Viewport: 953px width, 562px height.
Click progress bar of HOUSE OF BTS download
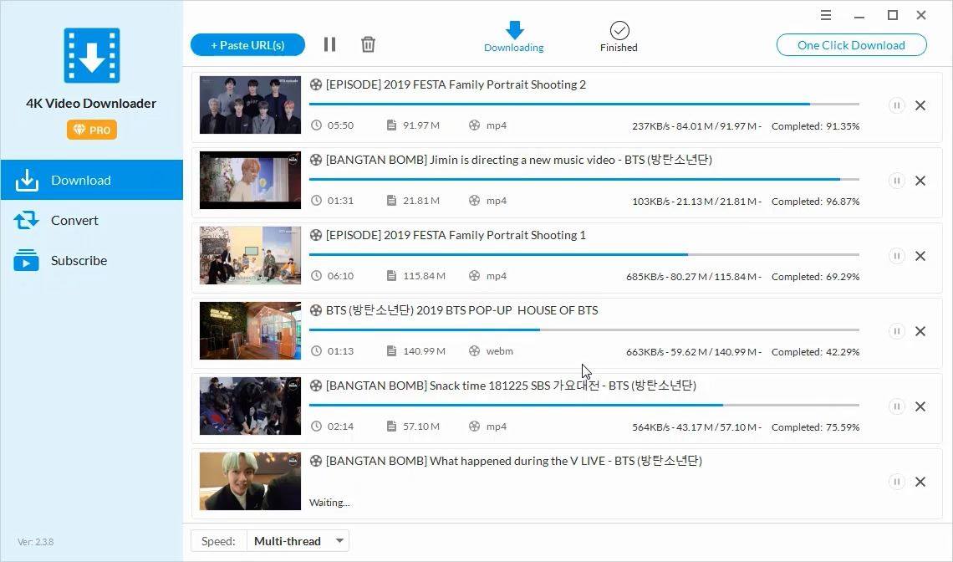[x=584, y=330]
